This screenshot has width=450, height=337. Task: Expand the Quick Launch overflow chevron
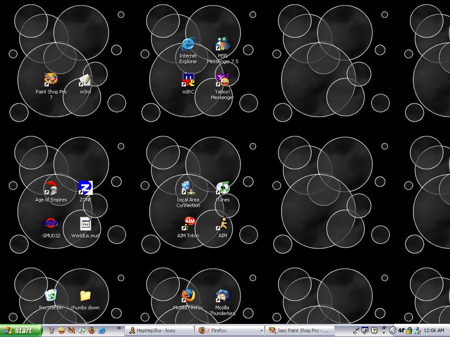pyautogui.click(x=119, y=328)
